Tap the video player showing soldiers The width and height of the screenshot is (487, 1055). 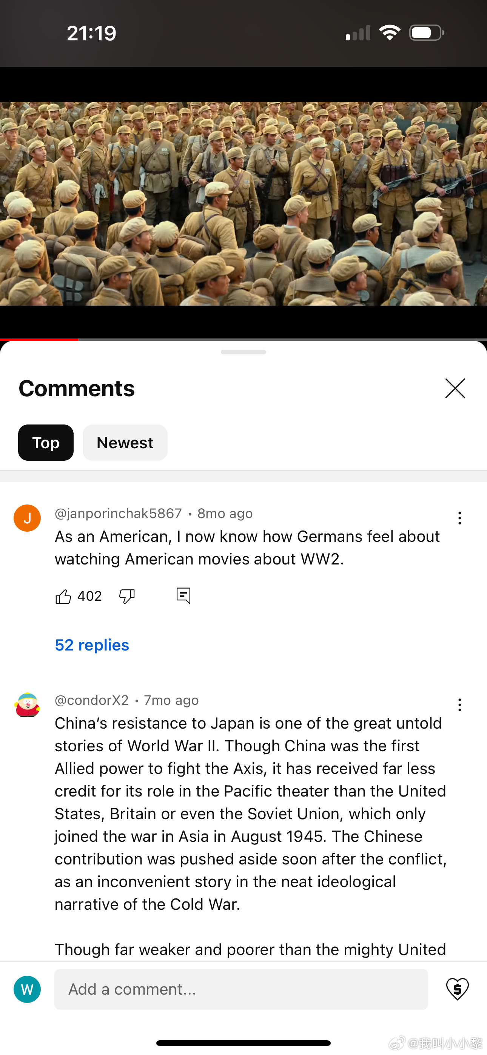[x=243, y=203]
